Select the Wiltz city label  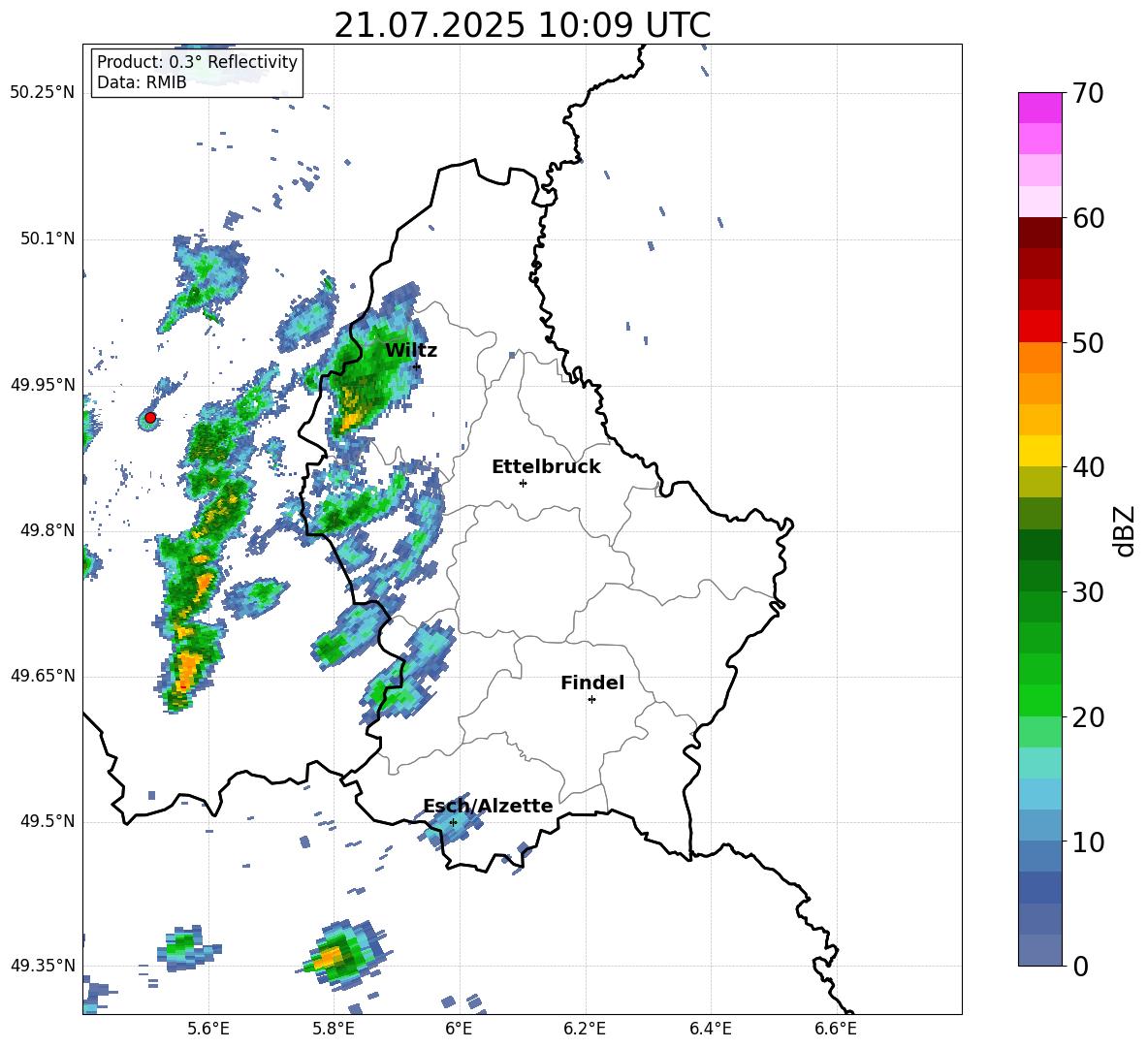coord(411,351)
